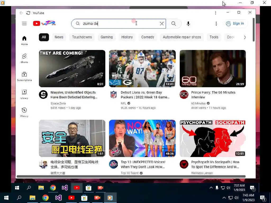The image size is (271, 203).
Task: Go to Home in the sidebar
Action: click(24, 40)
